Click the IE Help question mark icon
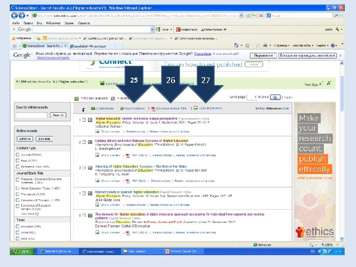 333,45
